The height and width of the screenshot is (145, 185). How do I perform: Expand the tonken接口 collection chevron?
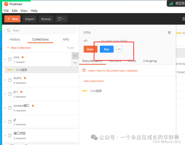tap(5, 108)
